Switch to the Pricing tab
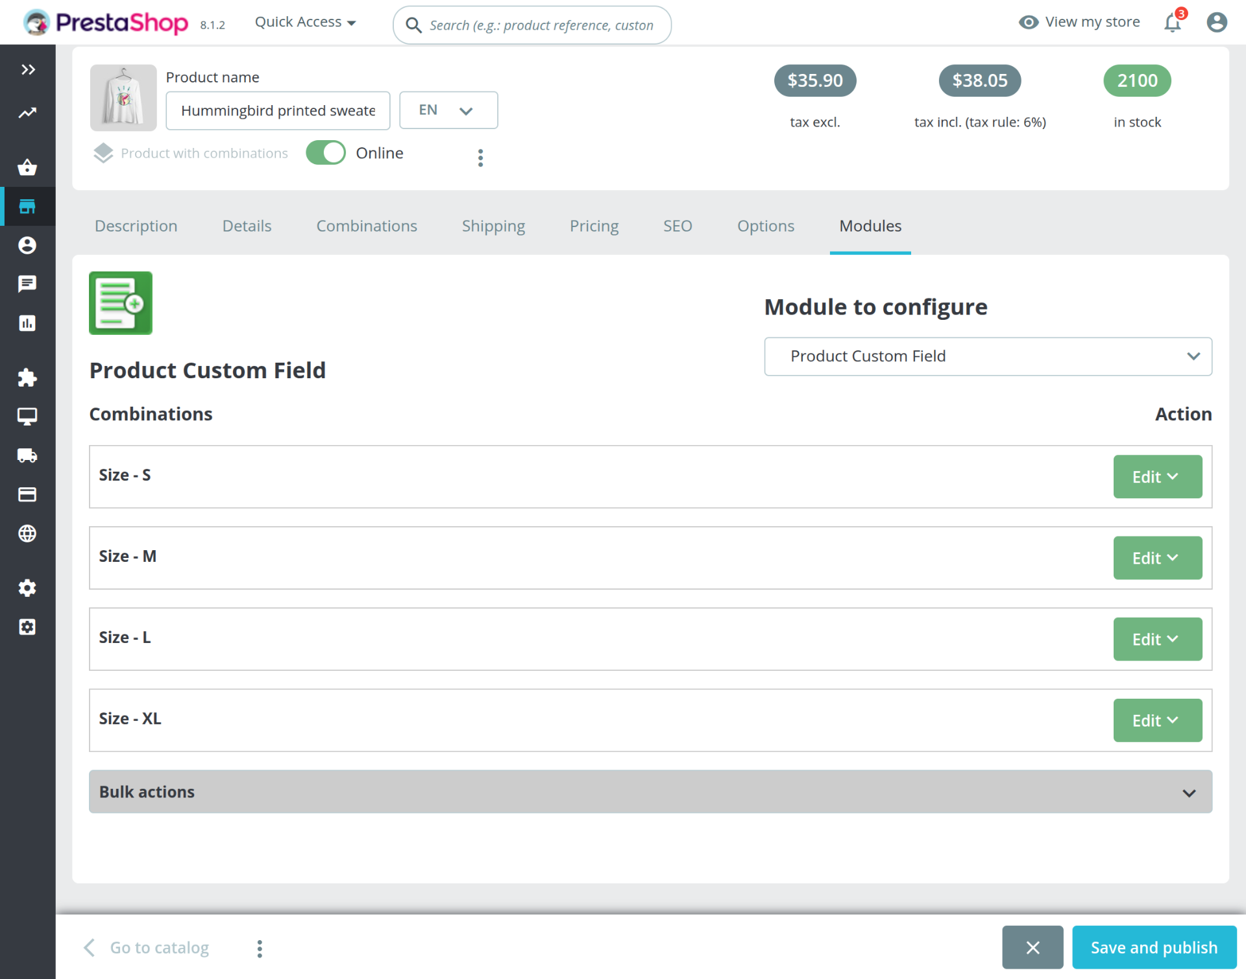The height and width of the screenshot is (979, 1246). 594,226
